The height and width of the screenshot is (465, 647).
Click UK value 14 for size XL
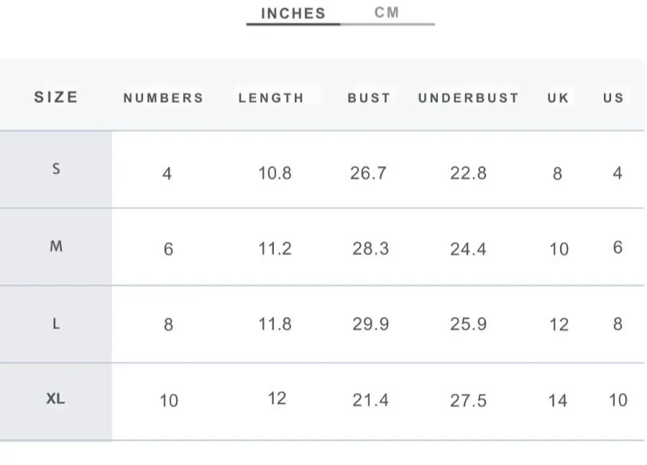pyautogui.click(x=558, y=401)
